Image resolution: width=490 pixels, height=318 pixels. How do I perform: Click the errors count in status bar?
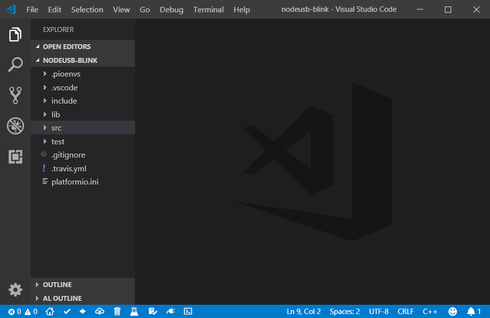click(15, 312)
